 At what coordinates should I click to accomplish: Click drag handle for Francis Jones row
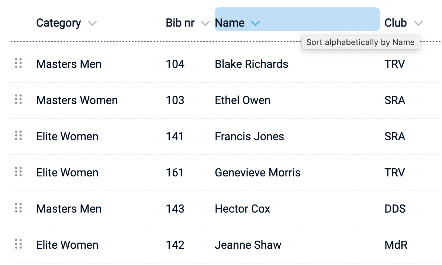[x=18, y=136]
